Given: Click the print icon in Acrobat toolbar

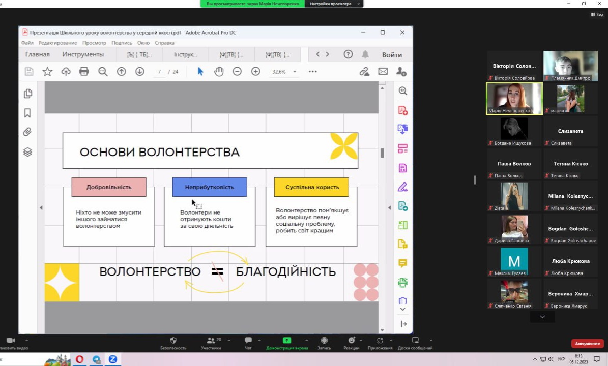Looking at the screenshot, I should click(84, 72).
